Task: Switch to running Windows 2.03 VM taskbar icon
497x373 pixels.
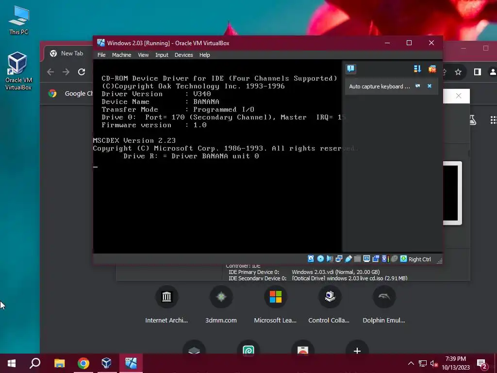Action: point(131,363)
